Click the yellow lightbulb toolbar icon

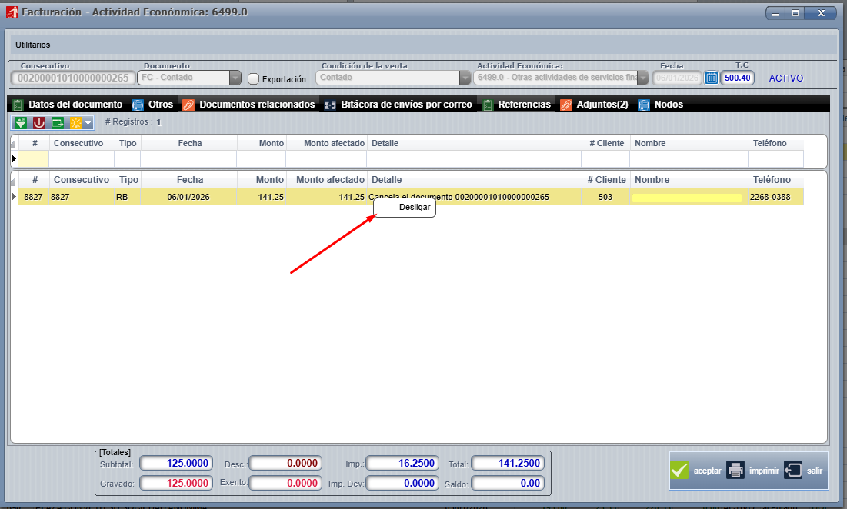click(x=75, y=123)
